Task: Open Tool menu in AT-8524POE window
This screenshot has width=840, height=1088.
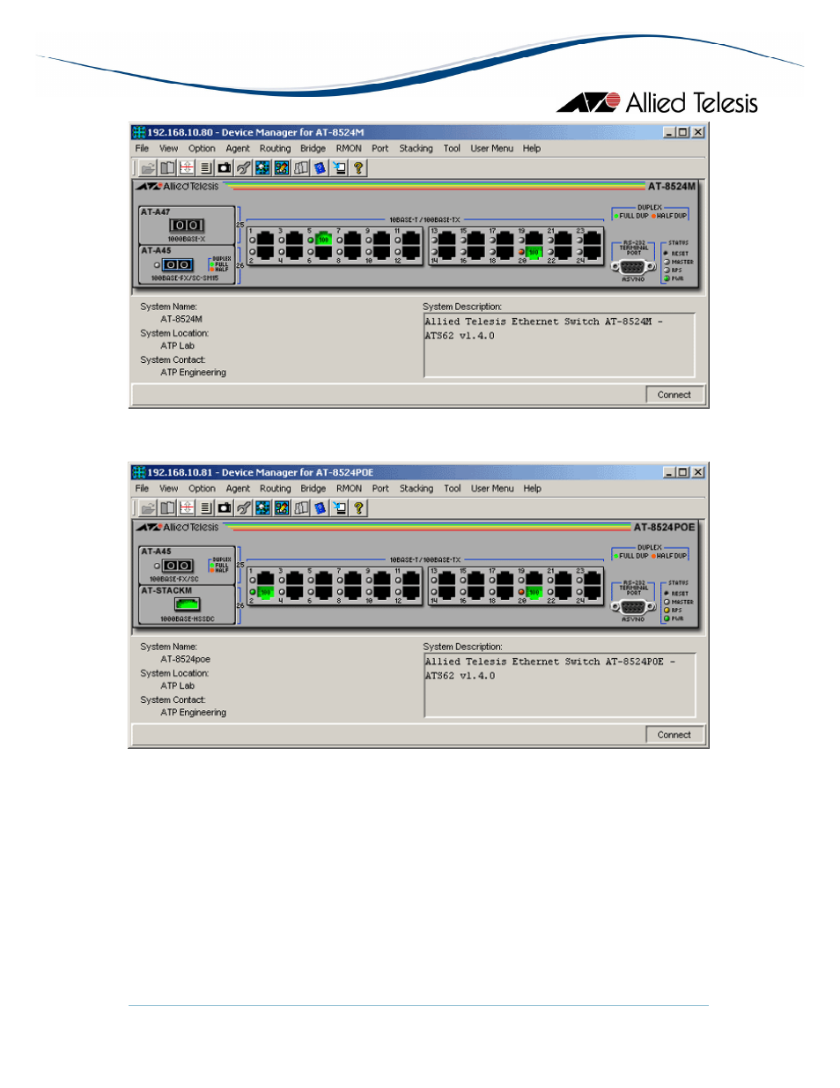Action: point(453,489)
